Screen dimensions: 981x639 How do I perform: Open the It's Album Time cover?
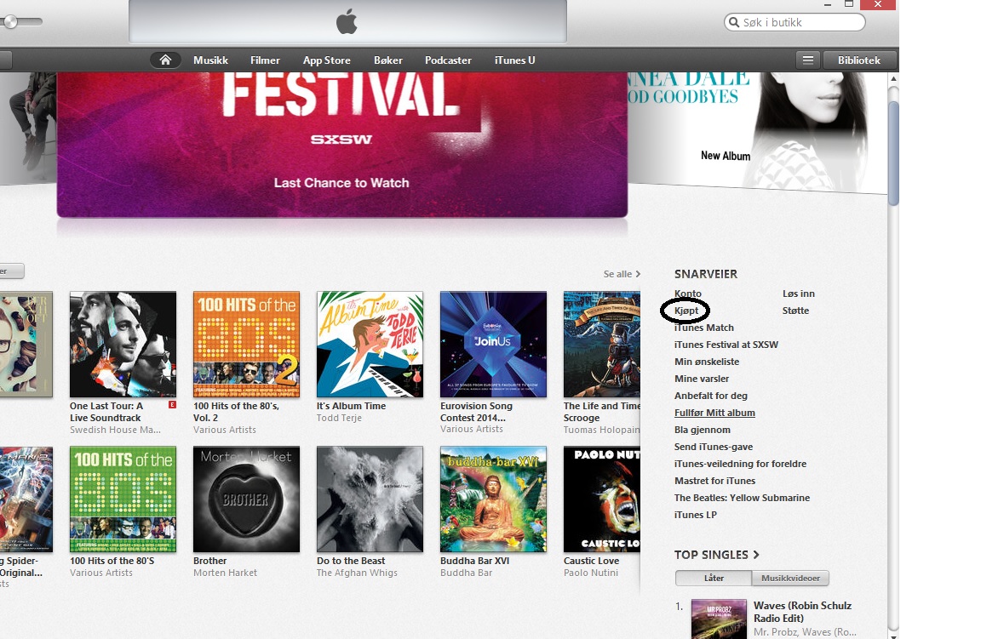point(370,344)
